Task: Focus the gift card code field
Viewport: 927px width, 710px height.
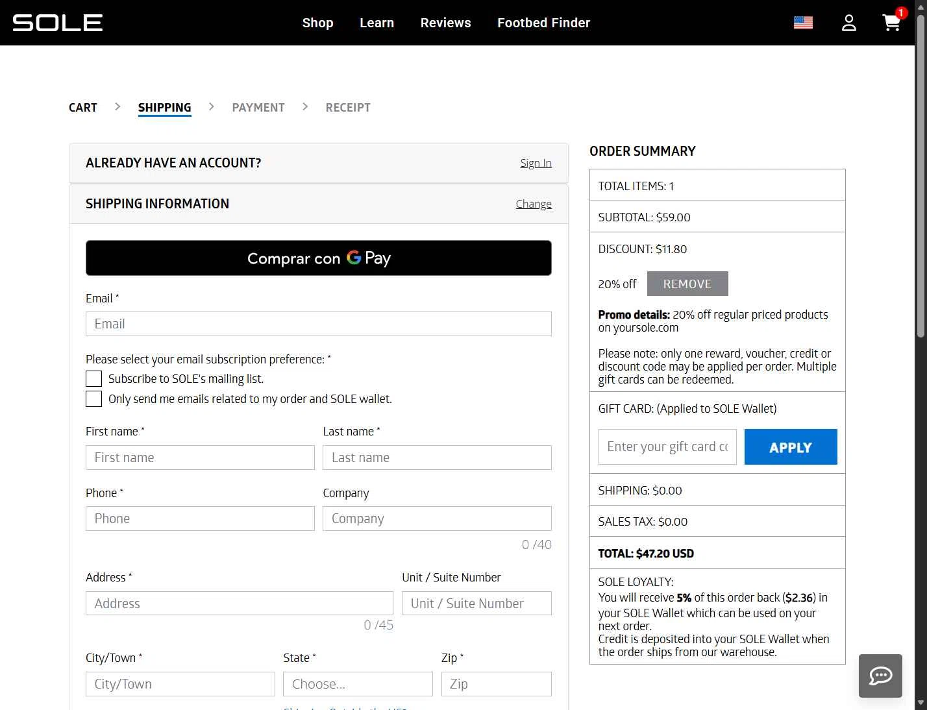Action: tap(667, 447)
